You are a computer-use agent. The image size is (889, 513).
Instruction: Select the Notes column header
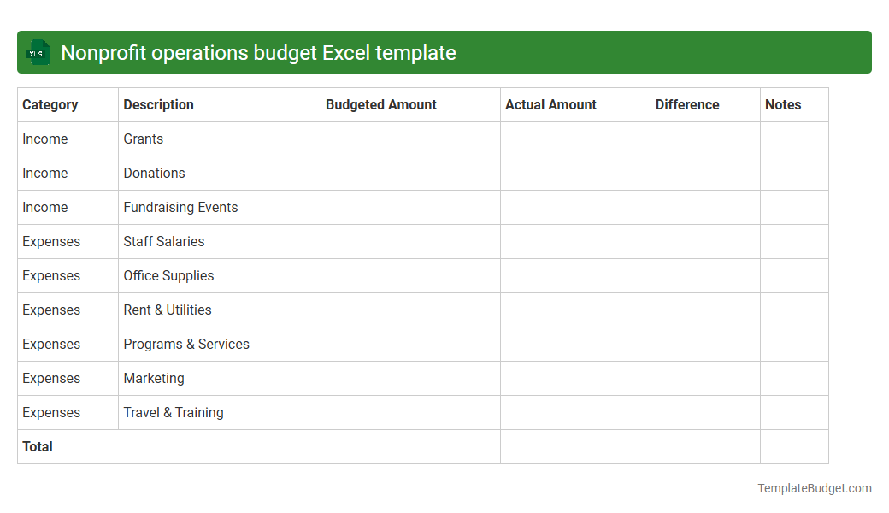click(783, 104)
